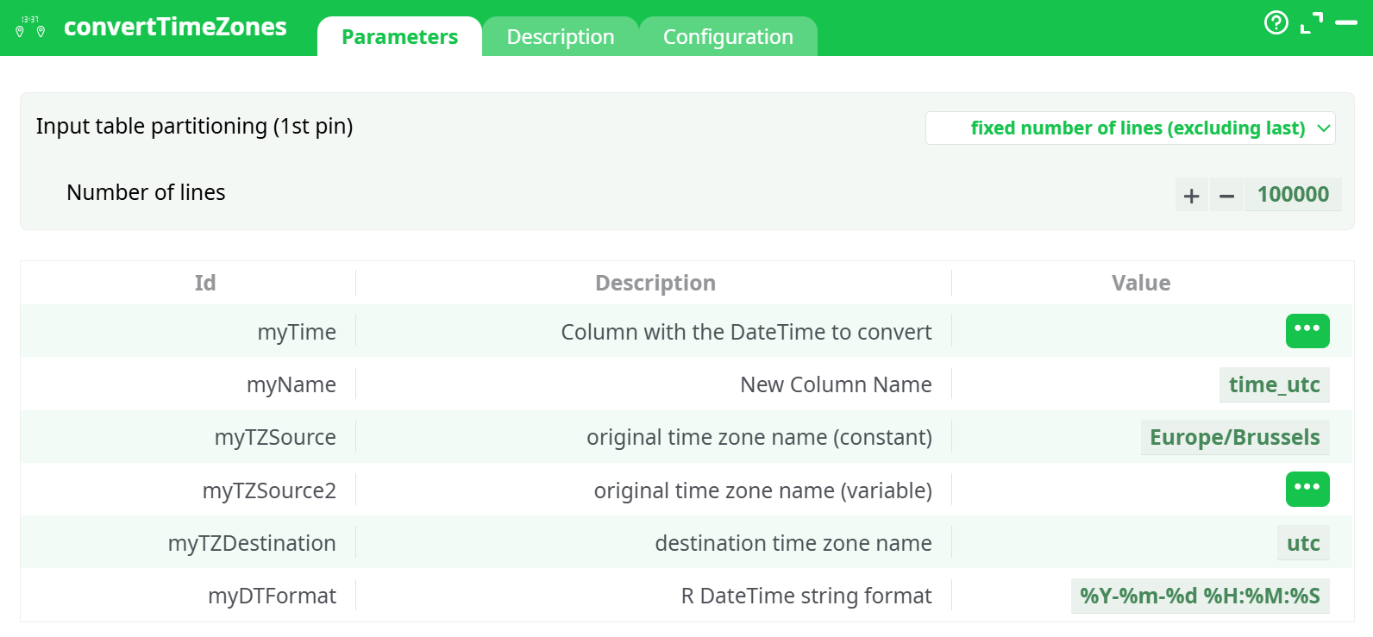Click the Id column header
Screen dimensions: 1373x637
[205, 284]
